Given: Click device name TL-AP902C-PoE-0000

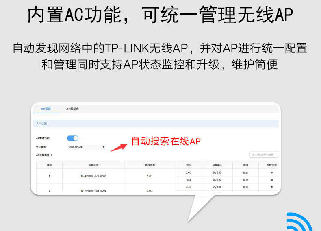Looking at the screenshot, I should coord(93,176).
